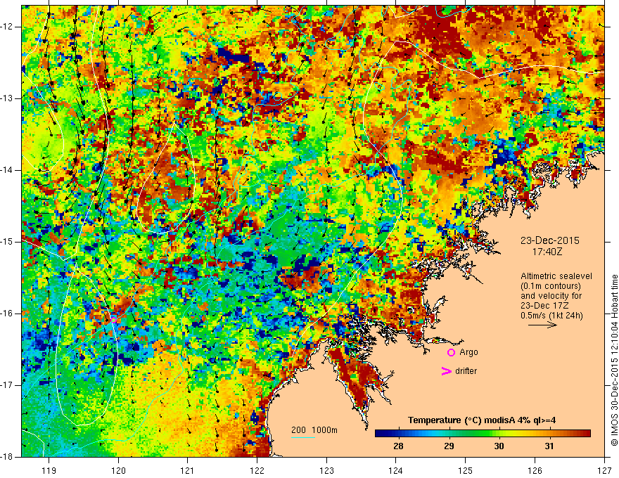Click the '23-Dec 17Z' text line
Screen dimensions: 619x478
tap(546, 306)
